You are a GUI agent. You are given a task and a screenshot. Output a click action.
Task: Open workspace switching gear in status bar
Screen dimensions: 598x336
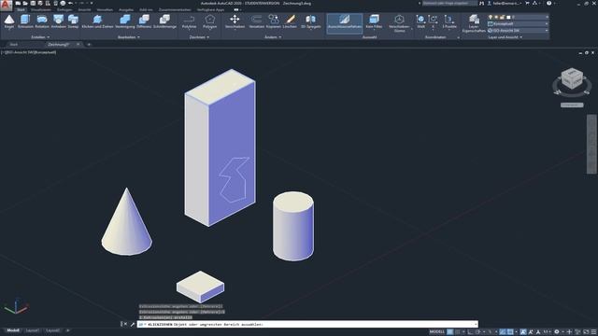(x=557, y=332)
